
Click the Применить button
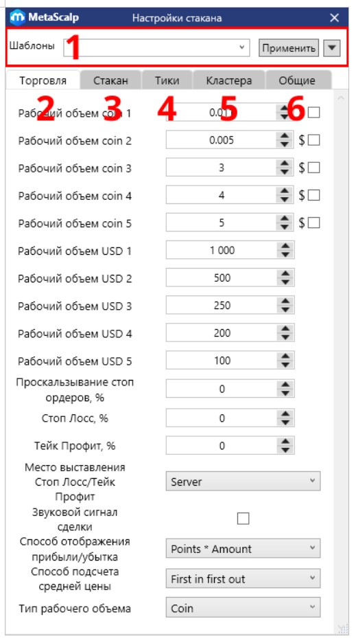(x=289, y=48)
